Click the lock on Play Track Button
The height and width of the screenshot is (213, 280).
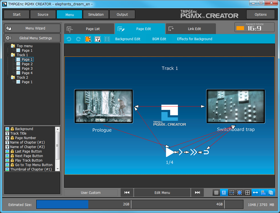12,160
